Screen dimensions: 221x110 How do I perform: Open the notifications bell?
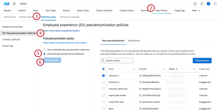[202, 4]
